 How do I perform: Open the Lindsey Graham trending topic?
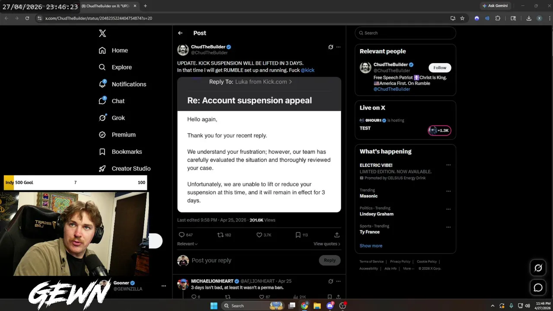377,214
